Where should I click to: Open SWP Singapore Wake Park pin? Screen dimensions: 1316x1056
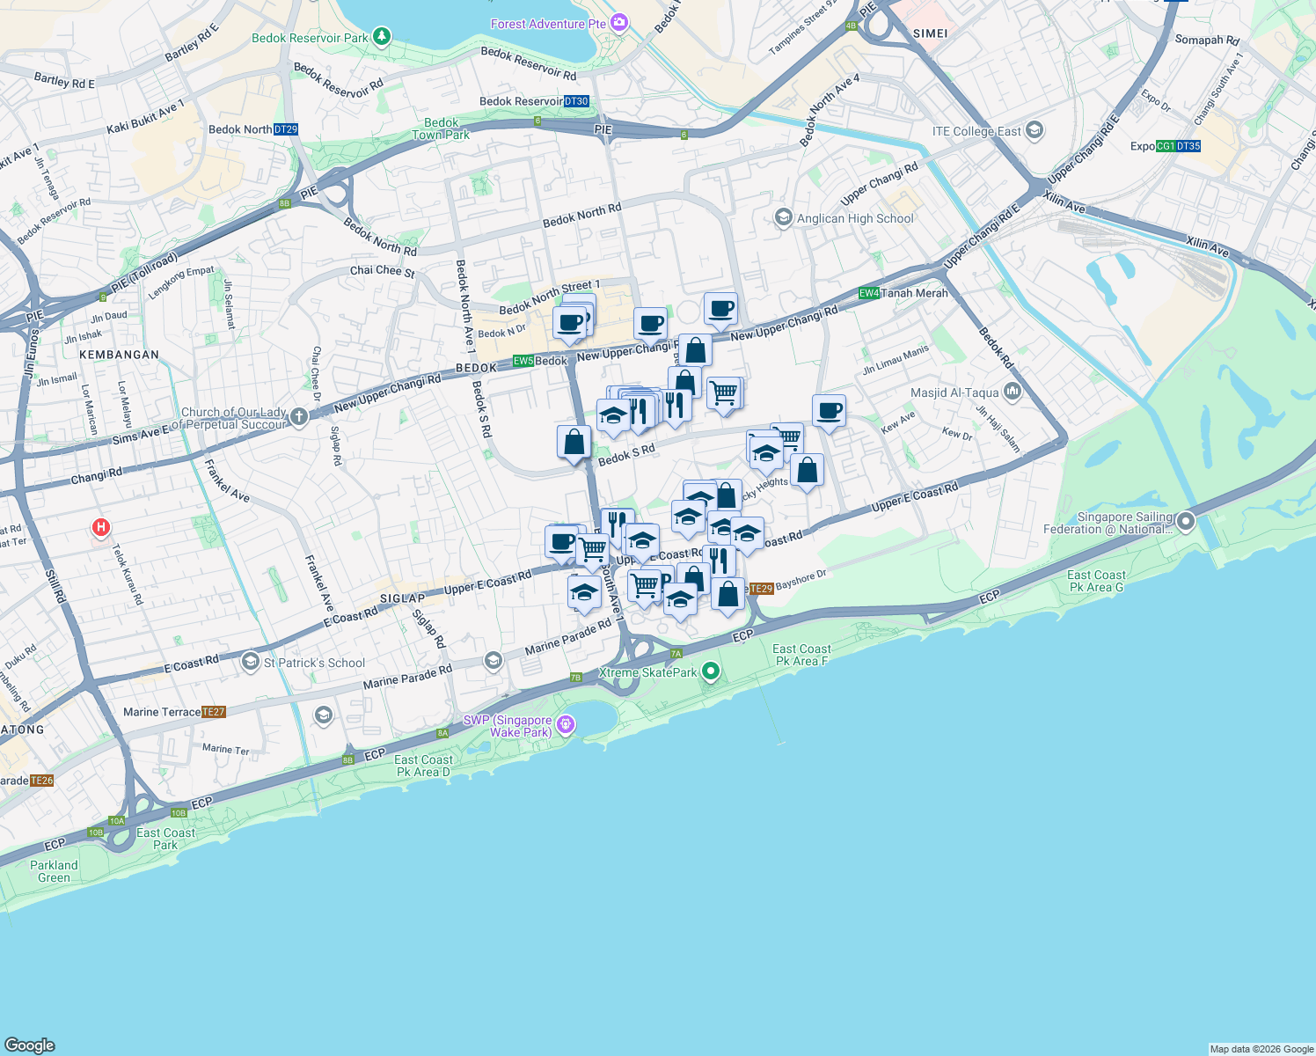point(565,725)
